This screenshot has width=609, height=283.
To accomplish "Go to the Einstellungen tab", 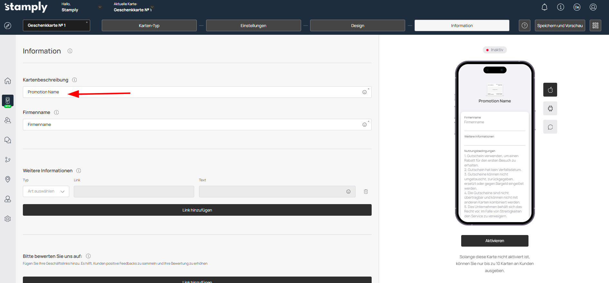I will 253,25.
